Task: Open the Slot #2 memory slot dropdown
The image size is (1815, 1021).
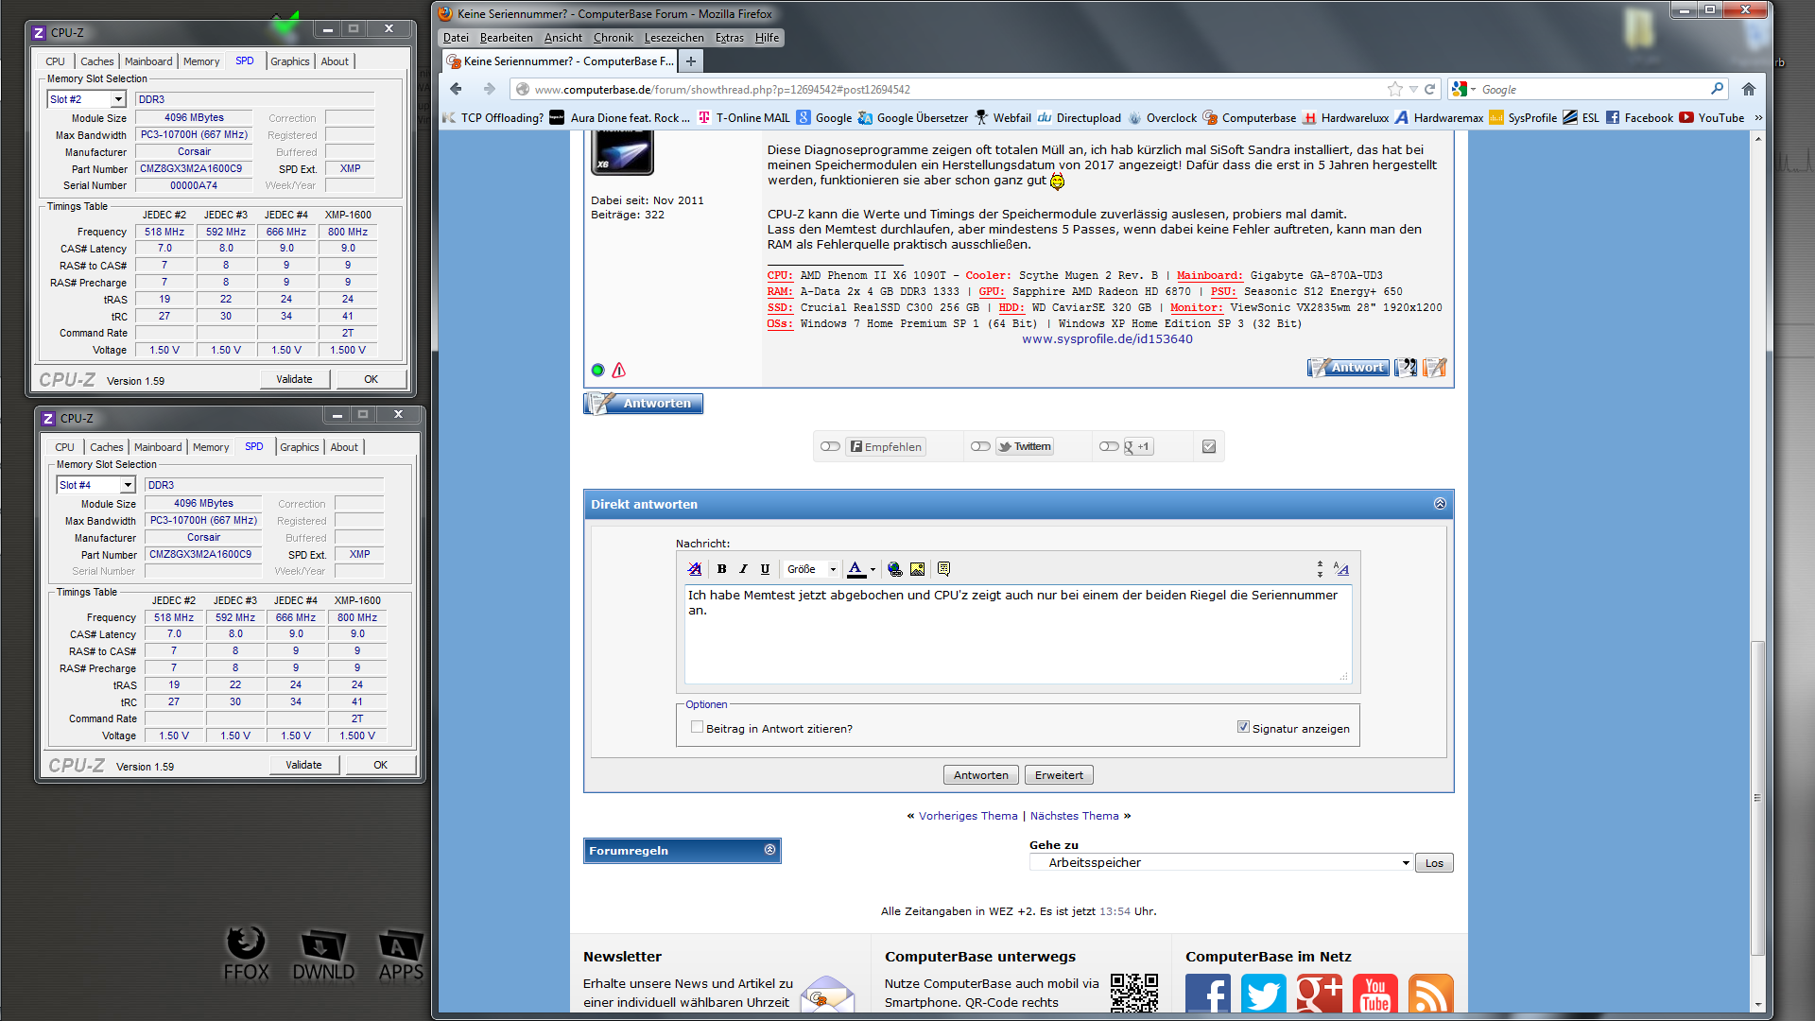Action: (x=118, y=99)
